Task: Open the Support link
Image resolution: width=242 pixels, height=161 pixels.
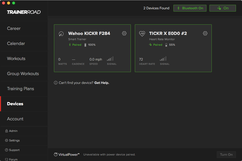Action: [24, 150]
